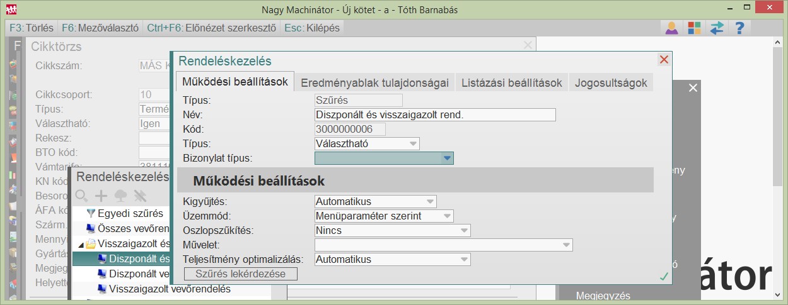Click Esc: Kilépés menu item
Image resolution: width=788 pixels, height=305 pixels.
[312, 28]
